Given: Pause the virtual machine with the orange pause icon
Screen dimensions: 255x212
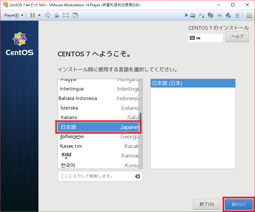Looking at the screenshot, I should click(32, 15).
